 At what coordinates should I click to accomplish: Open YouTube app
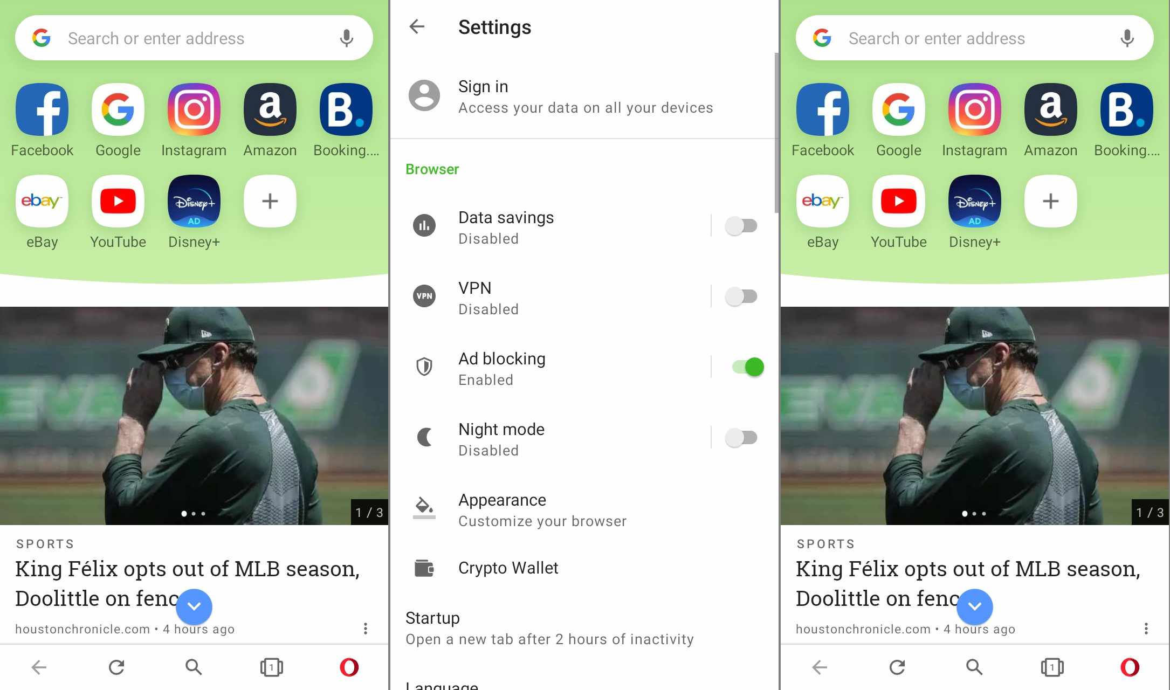[x=118, y=201]
